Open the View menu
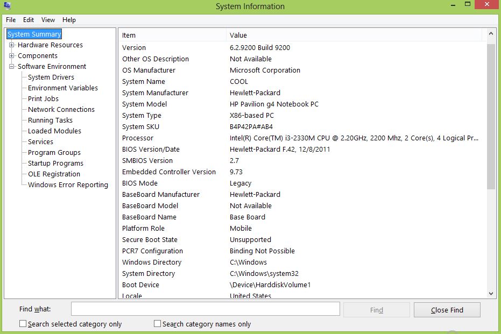 coord(48,20)
